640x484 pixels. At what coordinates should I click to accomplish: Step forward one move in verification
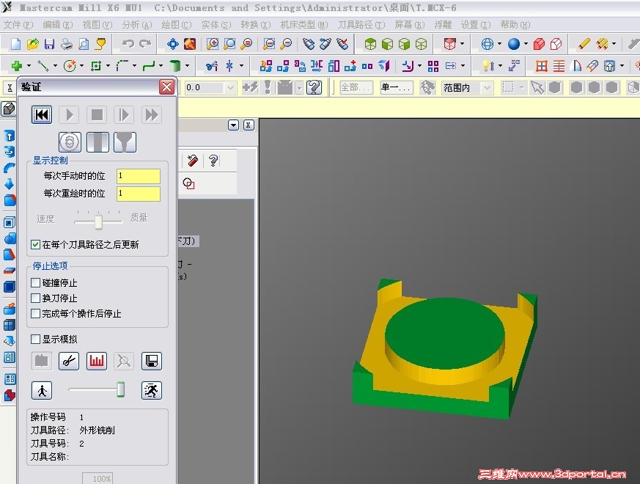(124, 115)
